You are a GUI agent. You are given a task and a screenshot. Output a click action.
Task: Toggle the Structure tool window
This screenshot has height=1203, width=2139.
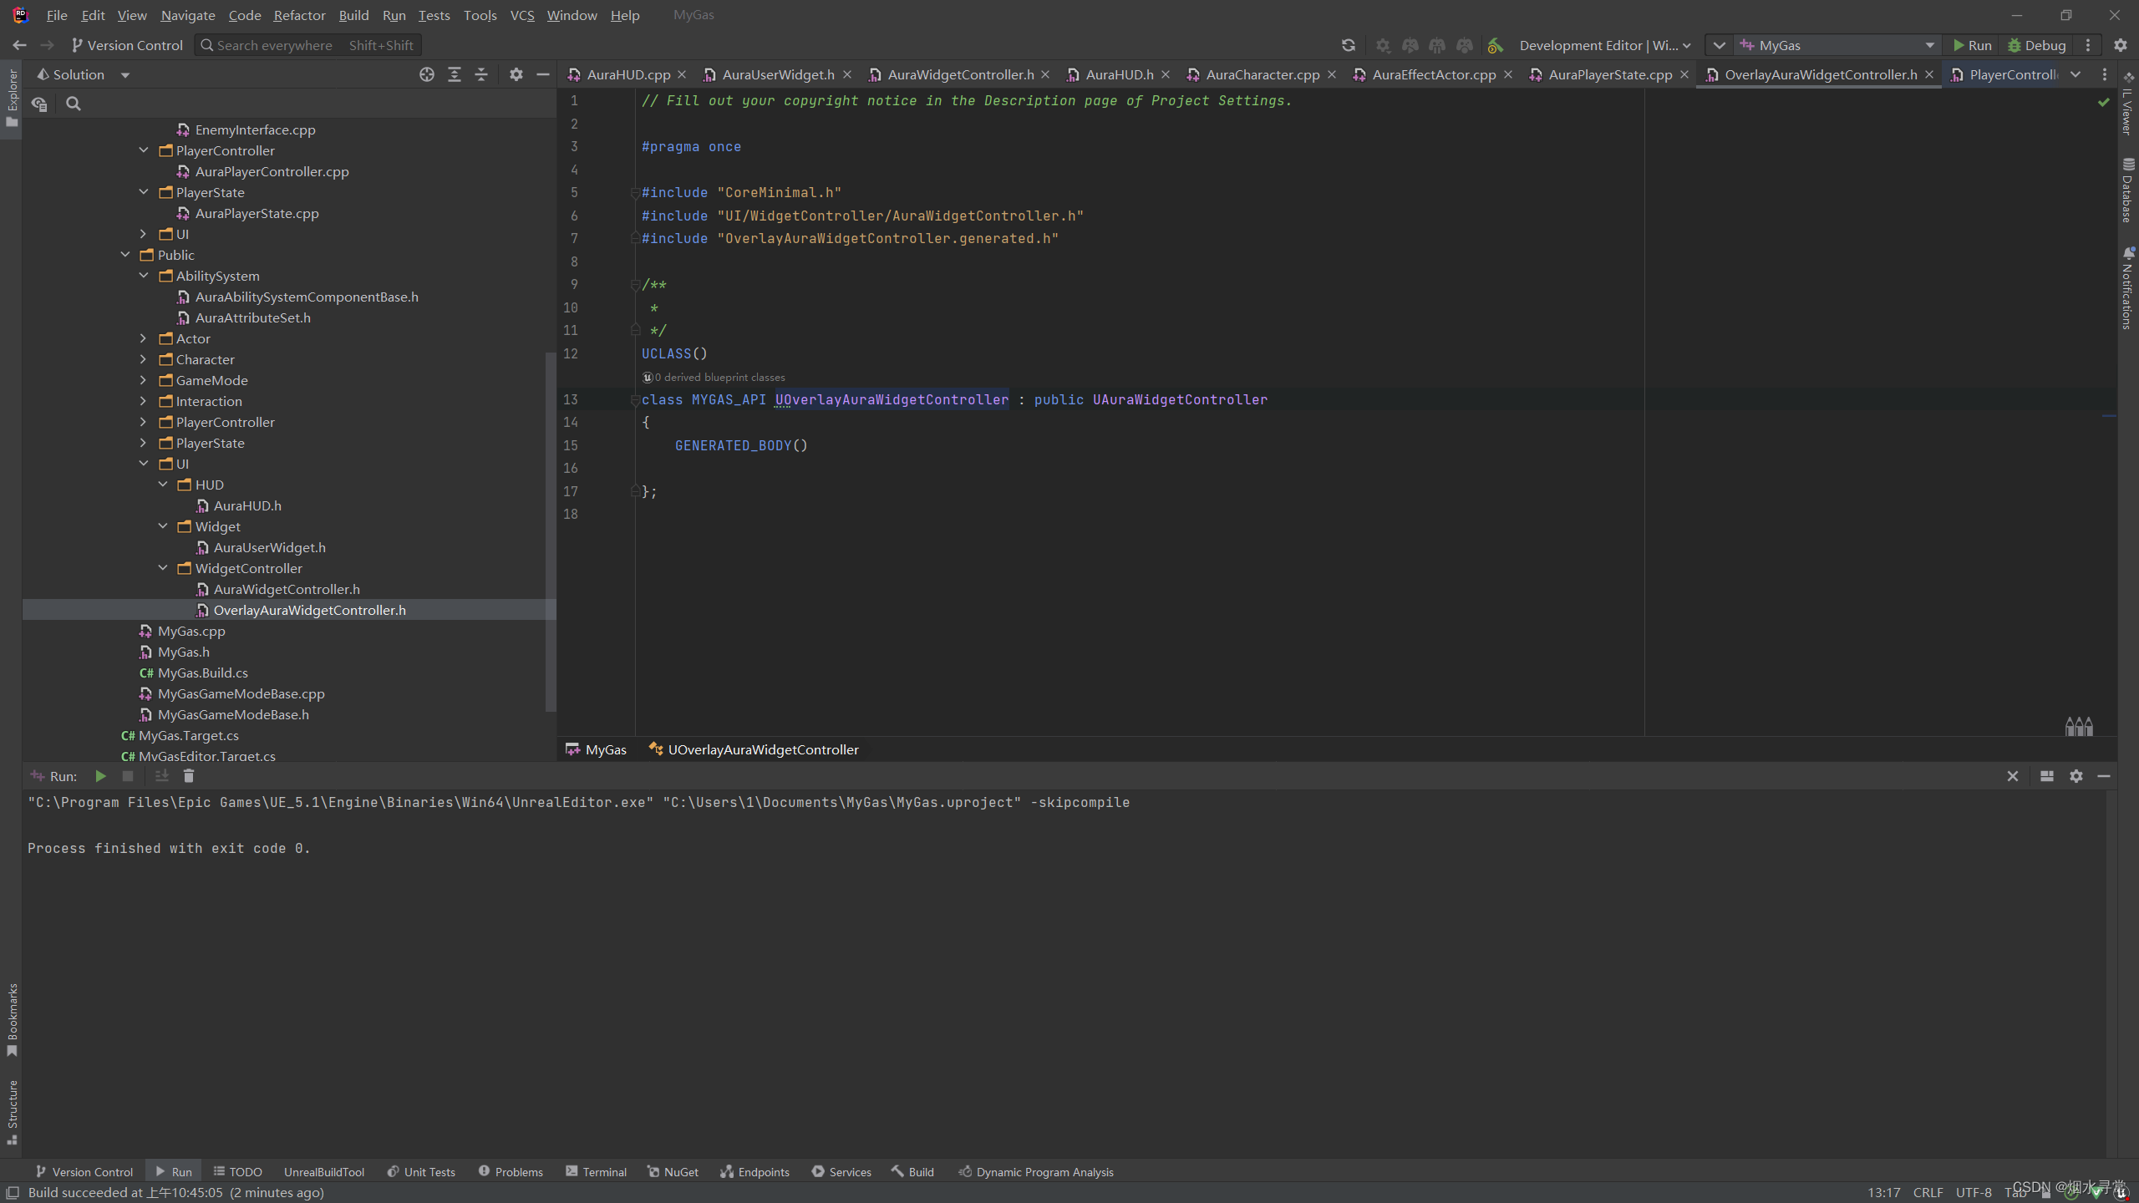tap(12, 1111)
